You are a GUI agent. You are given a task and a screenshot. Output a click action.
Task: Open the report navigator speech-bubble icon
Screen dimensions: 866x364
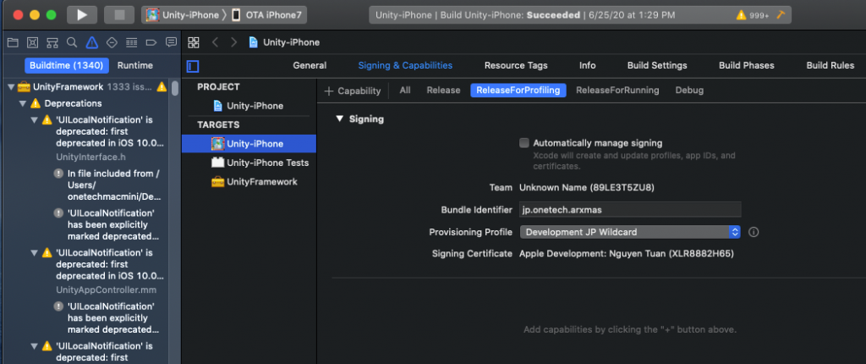point(171,42)
